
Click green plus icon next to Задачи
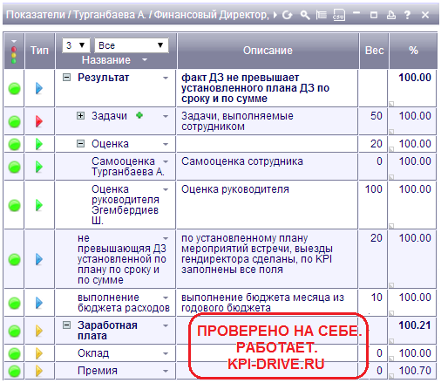139,115
